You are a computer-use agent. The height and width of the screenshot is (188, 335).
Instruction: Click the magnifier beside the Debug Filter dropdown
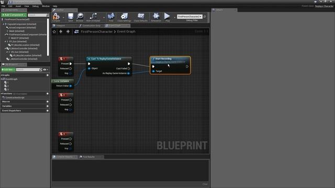205,16
